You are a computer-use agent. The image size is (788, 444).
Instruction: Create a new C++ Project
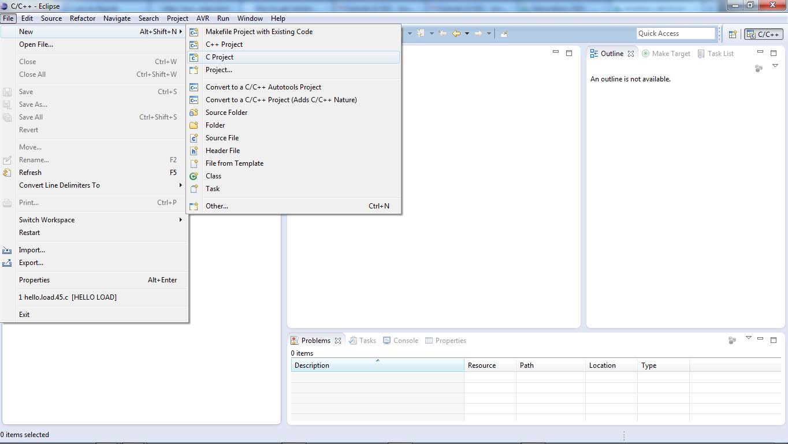(x=293, y=44)
